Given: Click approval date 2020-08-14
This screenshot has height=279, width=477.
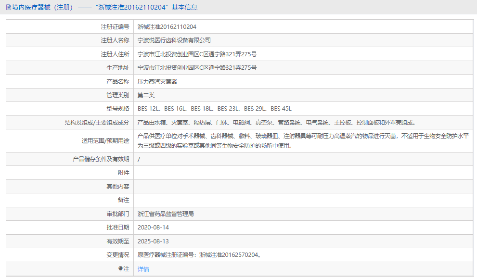Looking at the screenshot, I should (x=153, y=228).
